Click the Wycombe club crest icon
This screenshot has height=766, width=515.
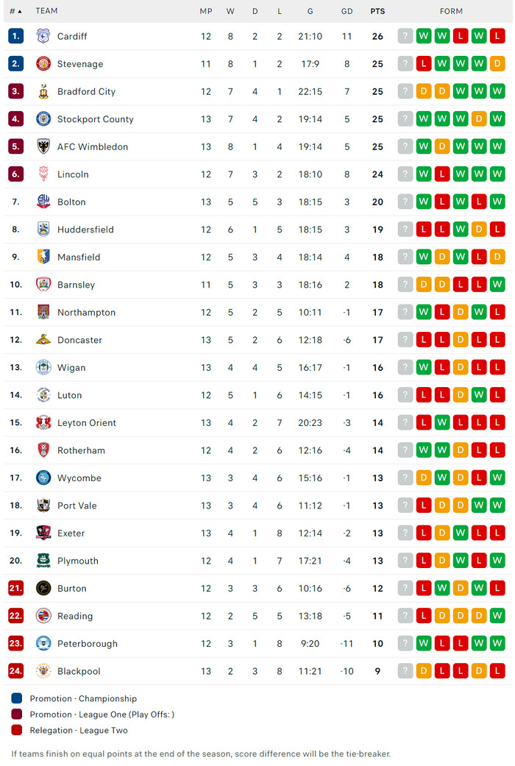point(43,478)
